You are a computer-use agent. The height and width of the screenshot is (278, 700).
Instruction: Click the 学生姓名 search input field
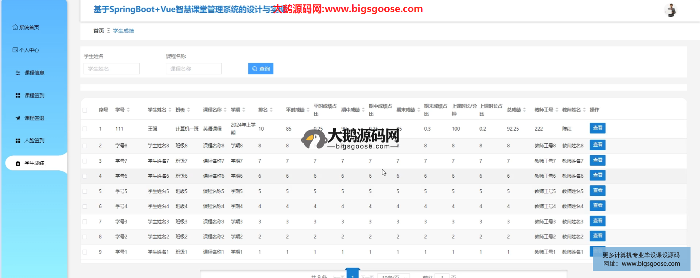(x=112, y=69)
